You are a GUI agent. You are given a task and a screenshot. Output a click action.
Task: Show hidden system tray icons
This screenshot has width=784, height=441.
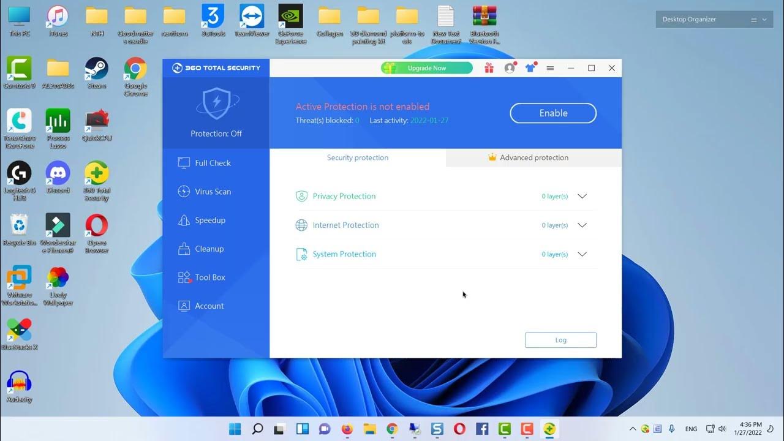632,429
